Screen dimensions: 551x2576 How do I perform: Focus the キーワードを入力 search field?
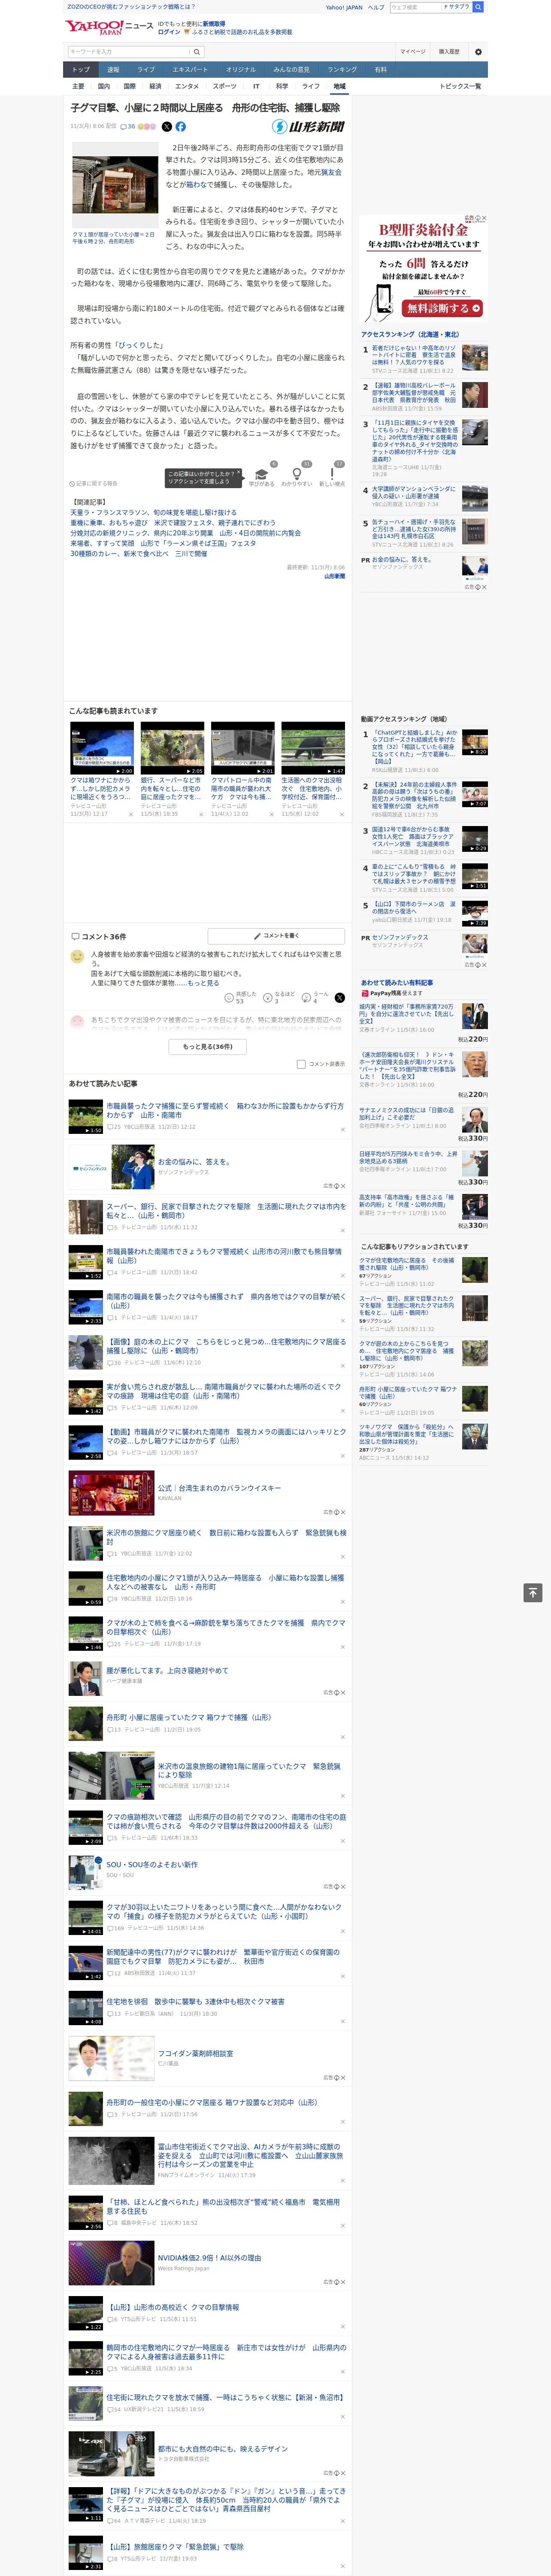point(129,51)
